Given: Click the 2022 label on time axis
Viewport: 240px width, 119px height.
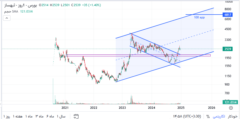Looking at the screenshot, I should [x=94, y=108].
